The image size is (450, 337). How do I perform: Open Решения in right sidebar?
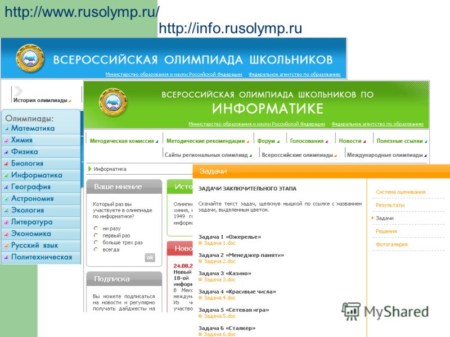click(x=386, y=231)
